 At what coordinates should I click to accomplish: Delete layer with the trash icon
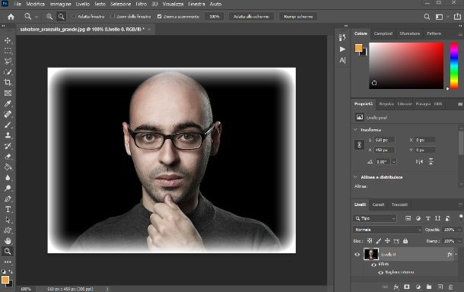point(450,287)
